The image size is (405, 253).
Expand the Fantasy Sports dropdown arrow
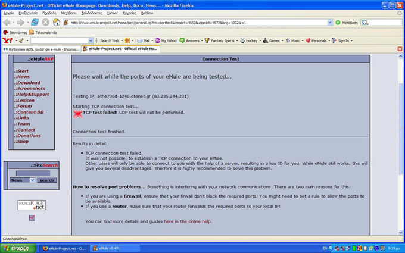tap(237, 40)
